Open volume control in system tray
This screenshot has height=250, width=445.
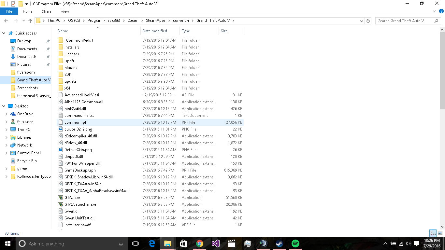point(409,243)
